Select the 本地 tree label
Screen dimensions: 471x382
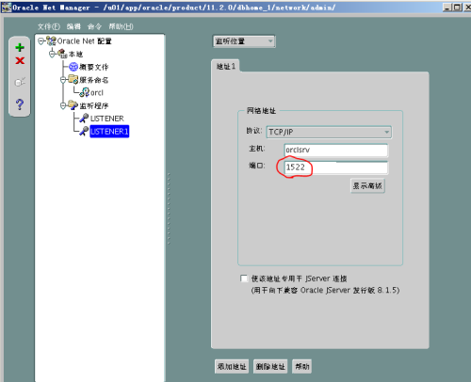(x=75, y=54)
